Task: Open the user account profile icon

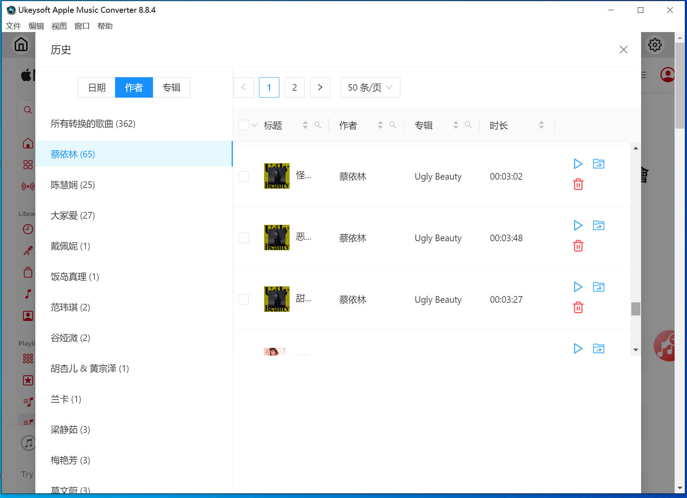Action: click(x=667, y=75)
